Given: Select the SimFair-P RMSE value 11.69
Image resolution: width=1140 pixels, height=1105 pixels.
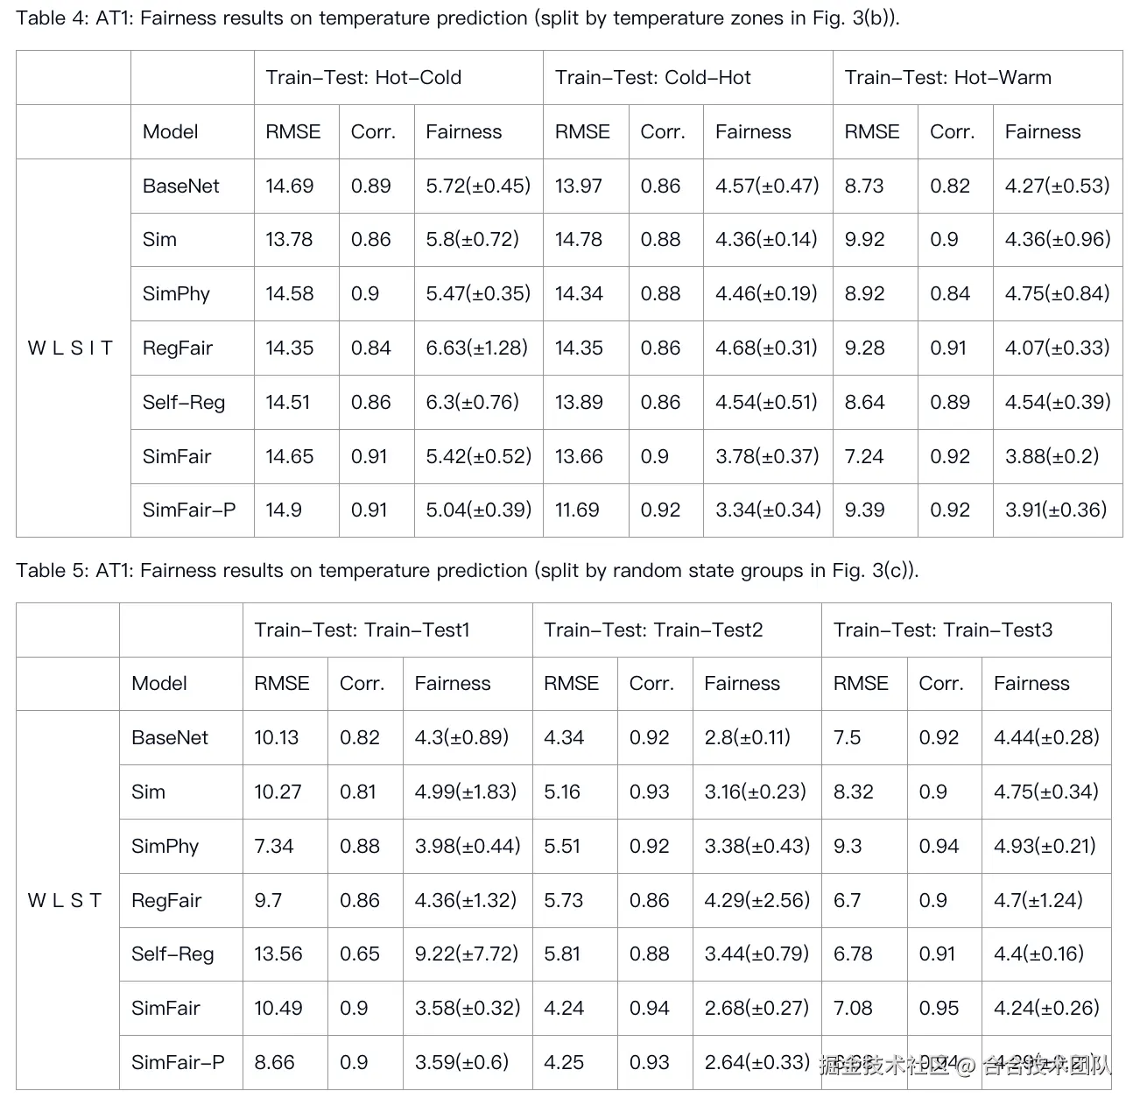Looking at the screenshot, I should coord(577,510).
